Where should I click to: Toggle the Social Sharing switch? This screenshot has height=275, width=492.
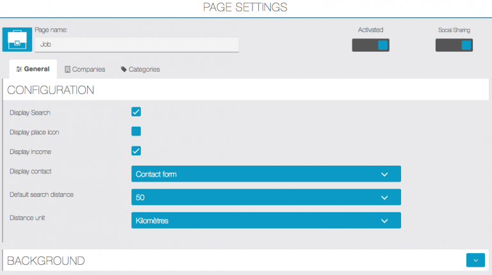[454, 45]
